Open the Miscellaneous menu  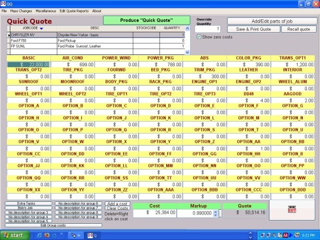point(46,11)
